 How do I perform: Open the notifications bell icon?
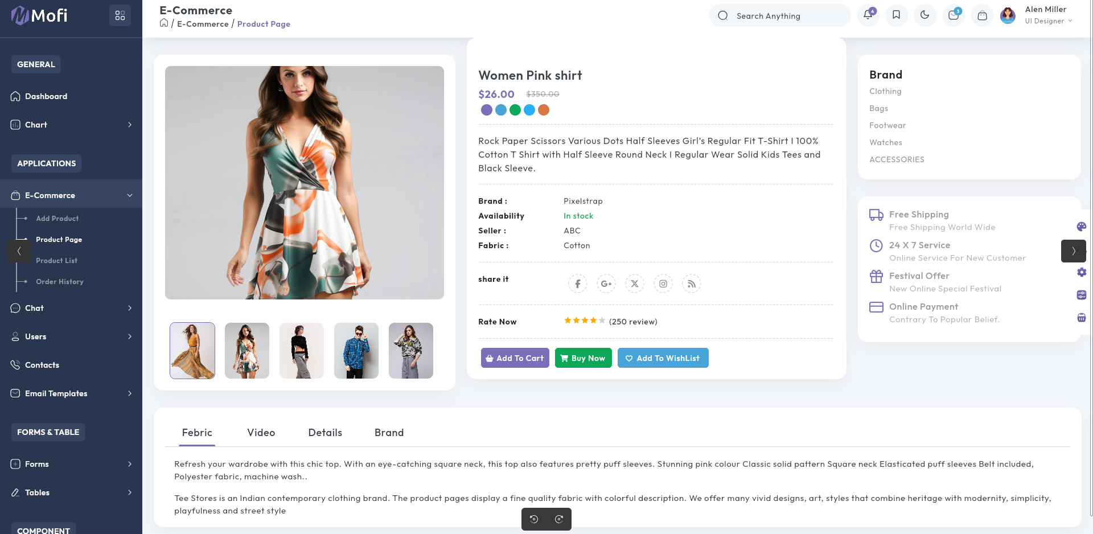click(x=868, y=15)
